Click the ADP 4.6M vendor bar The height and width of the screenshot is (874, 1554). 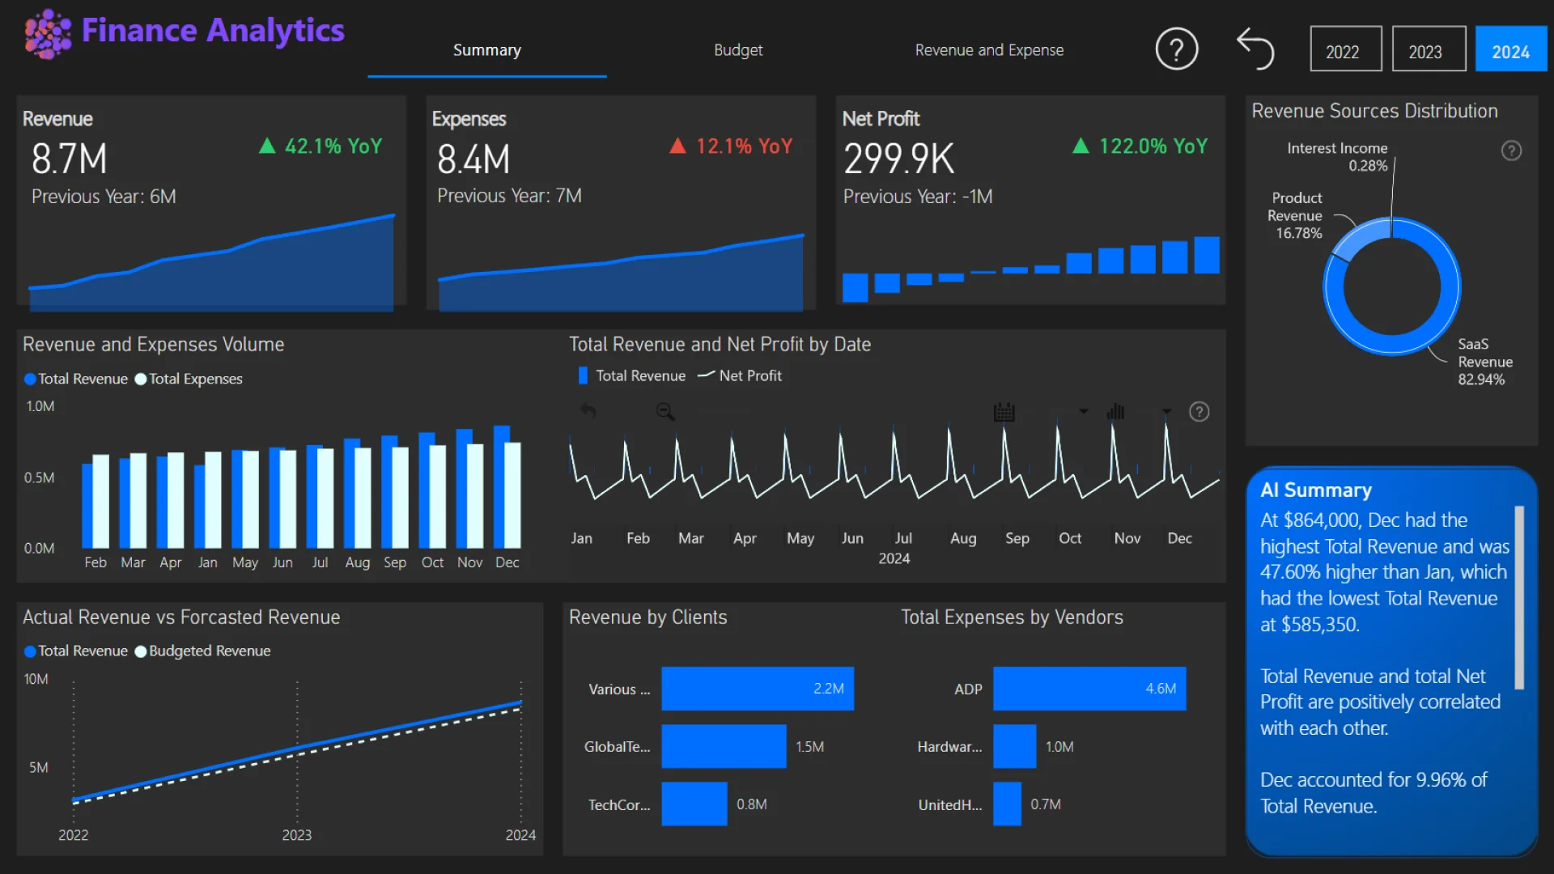1089,689
